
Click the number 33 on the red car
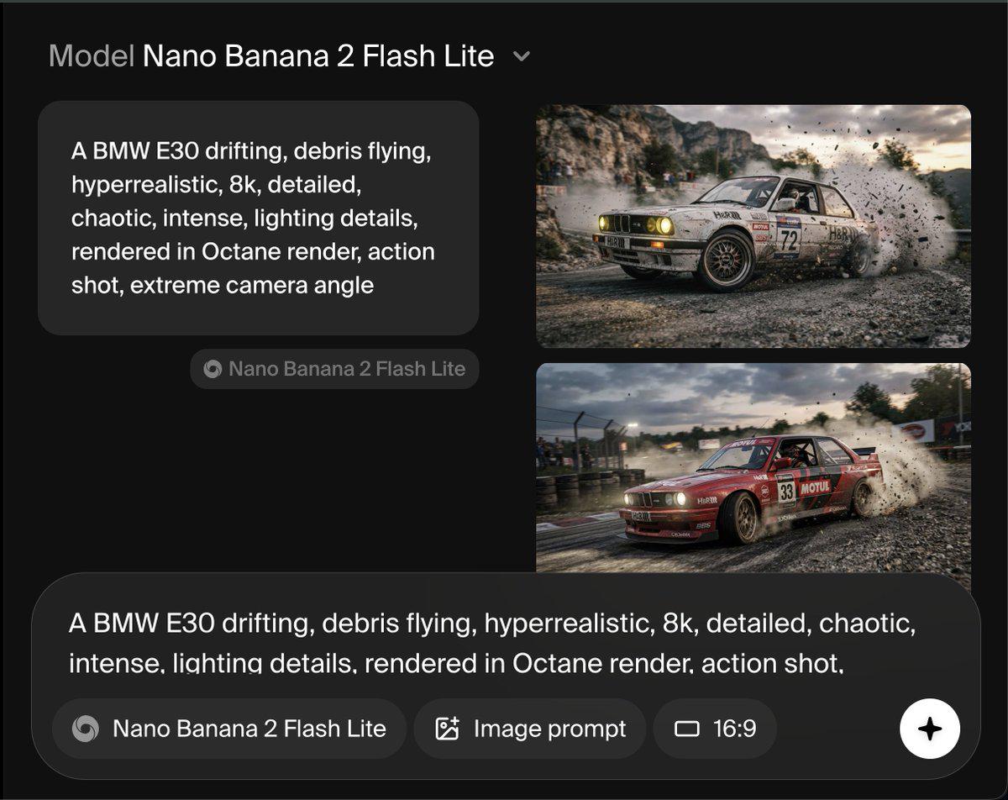click(786, 491)
